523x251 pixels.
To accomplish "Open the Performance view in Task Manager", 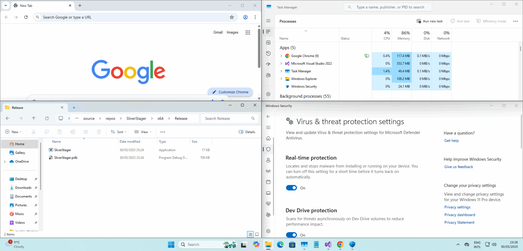I will (268, 42).
